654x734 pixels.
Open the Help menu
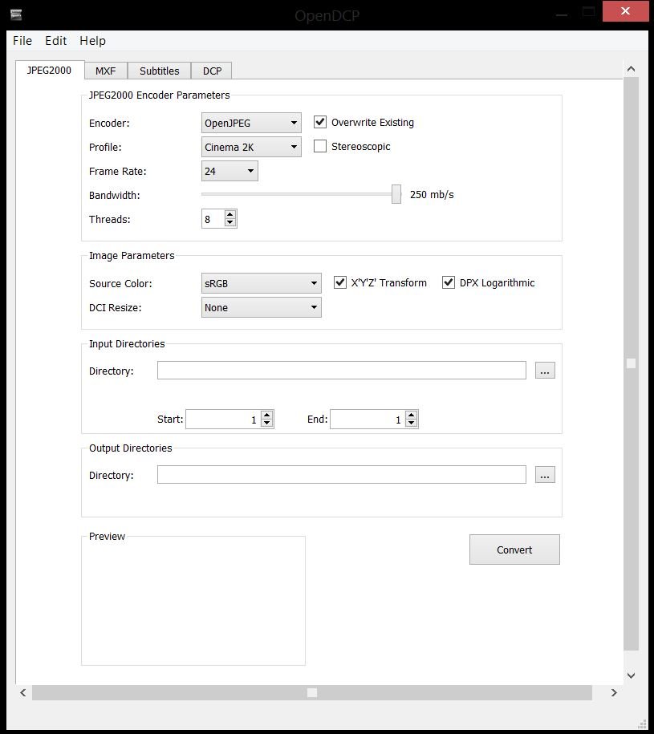(x=93, y=41)
